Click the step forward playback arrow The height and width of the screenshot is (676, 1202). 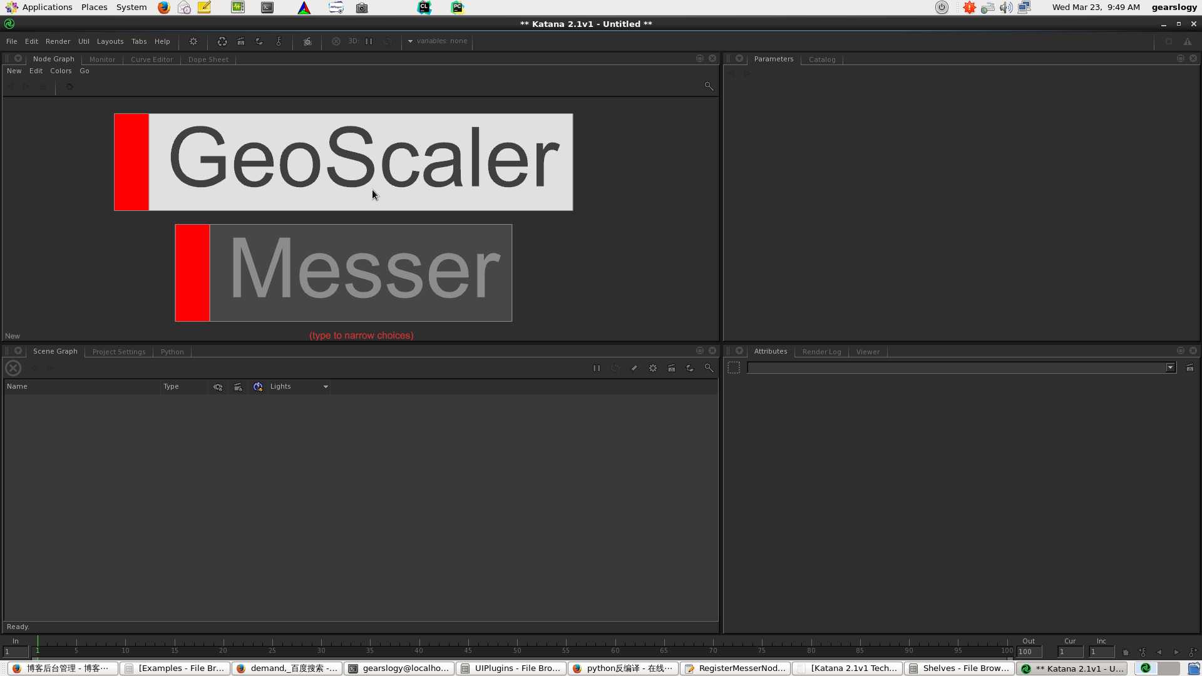1176,652
